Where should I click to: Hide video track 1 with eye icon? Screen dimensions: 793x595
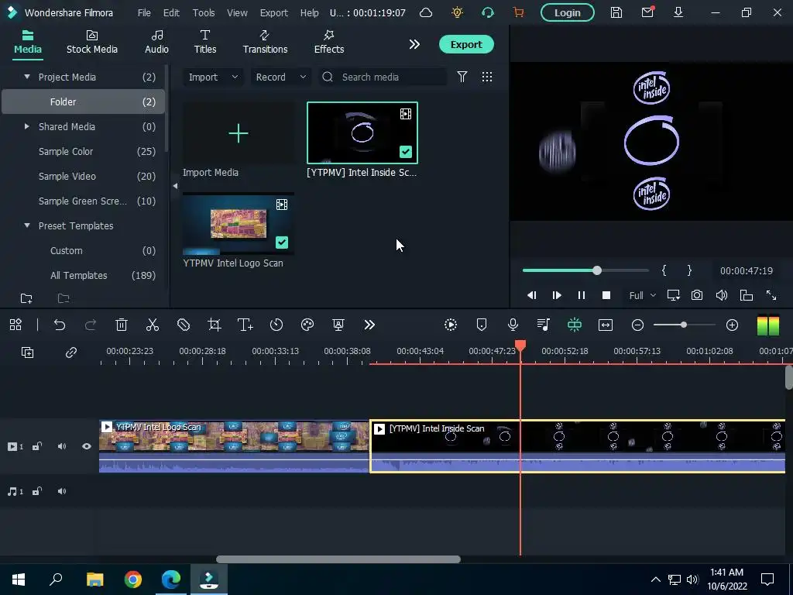click(87, 446)
